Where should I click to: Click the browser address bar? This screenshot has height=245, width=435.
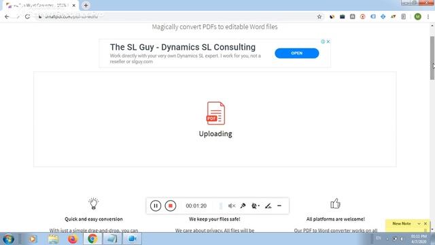point(177,16)
